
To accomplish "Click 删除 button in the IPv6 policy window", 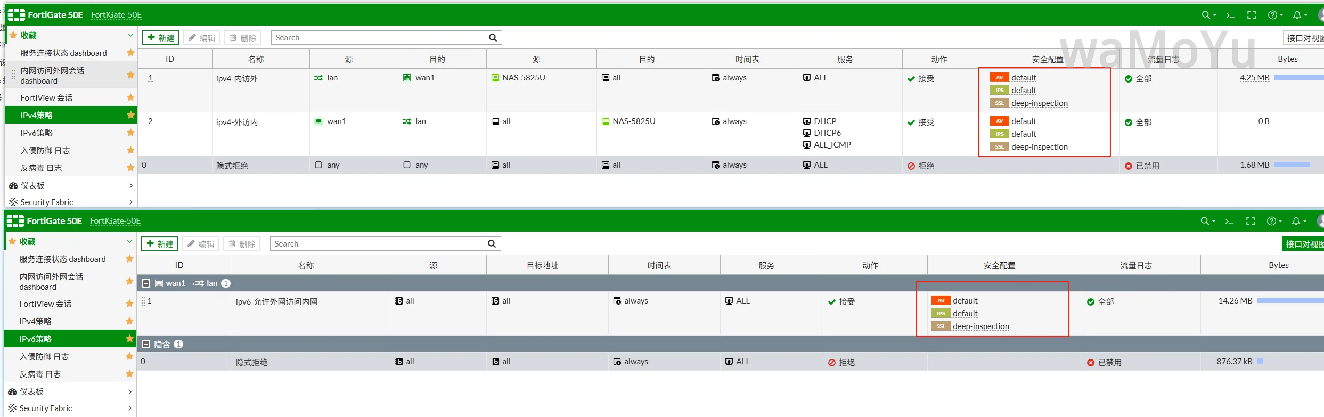I will (x=242, y=244).
